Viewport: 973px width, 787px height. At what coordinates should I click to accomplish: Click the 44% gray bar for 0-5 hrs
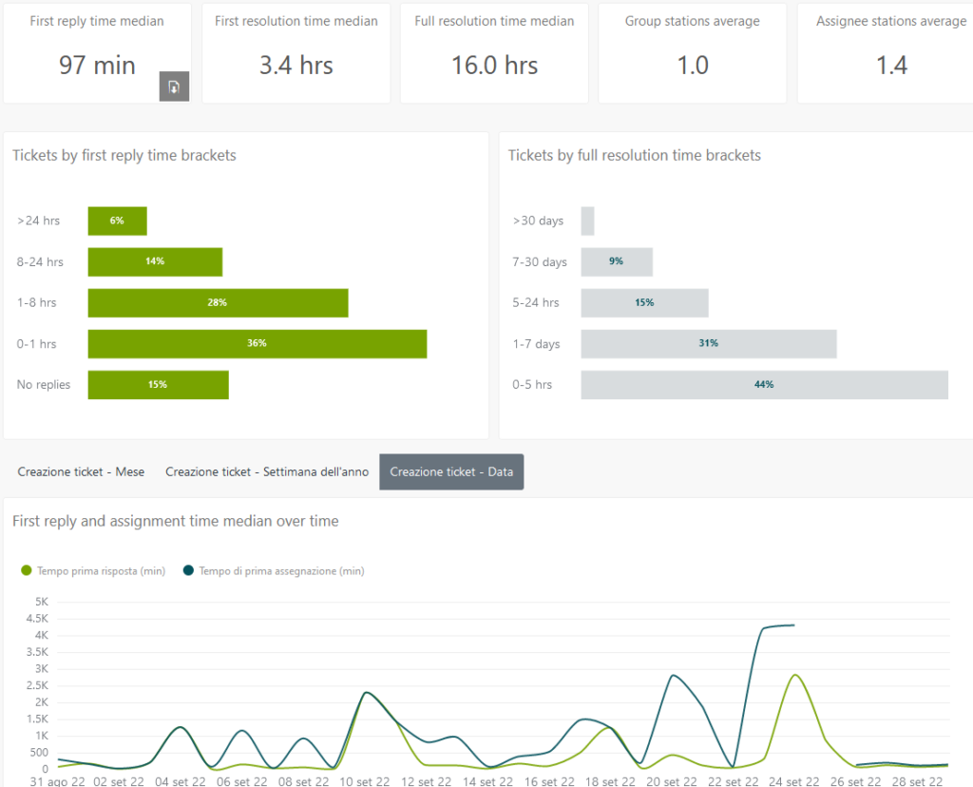764,385
